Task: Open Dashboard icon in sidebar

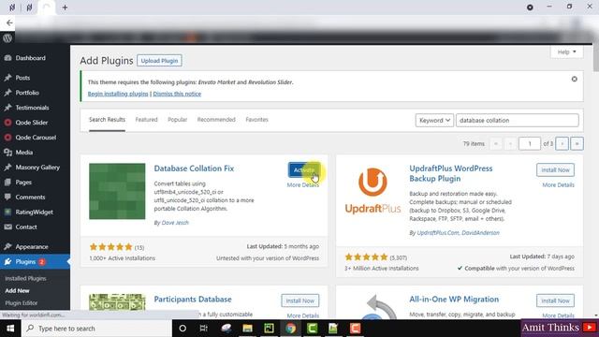Action: click(x=7, y=58)
